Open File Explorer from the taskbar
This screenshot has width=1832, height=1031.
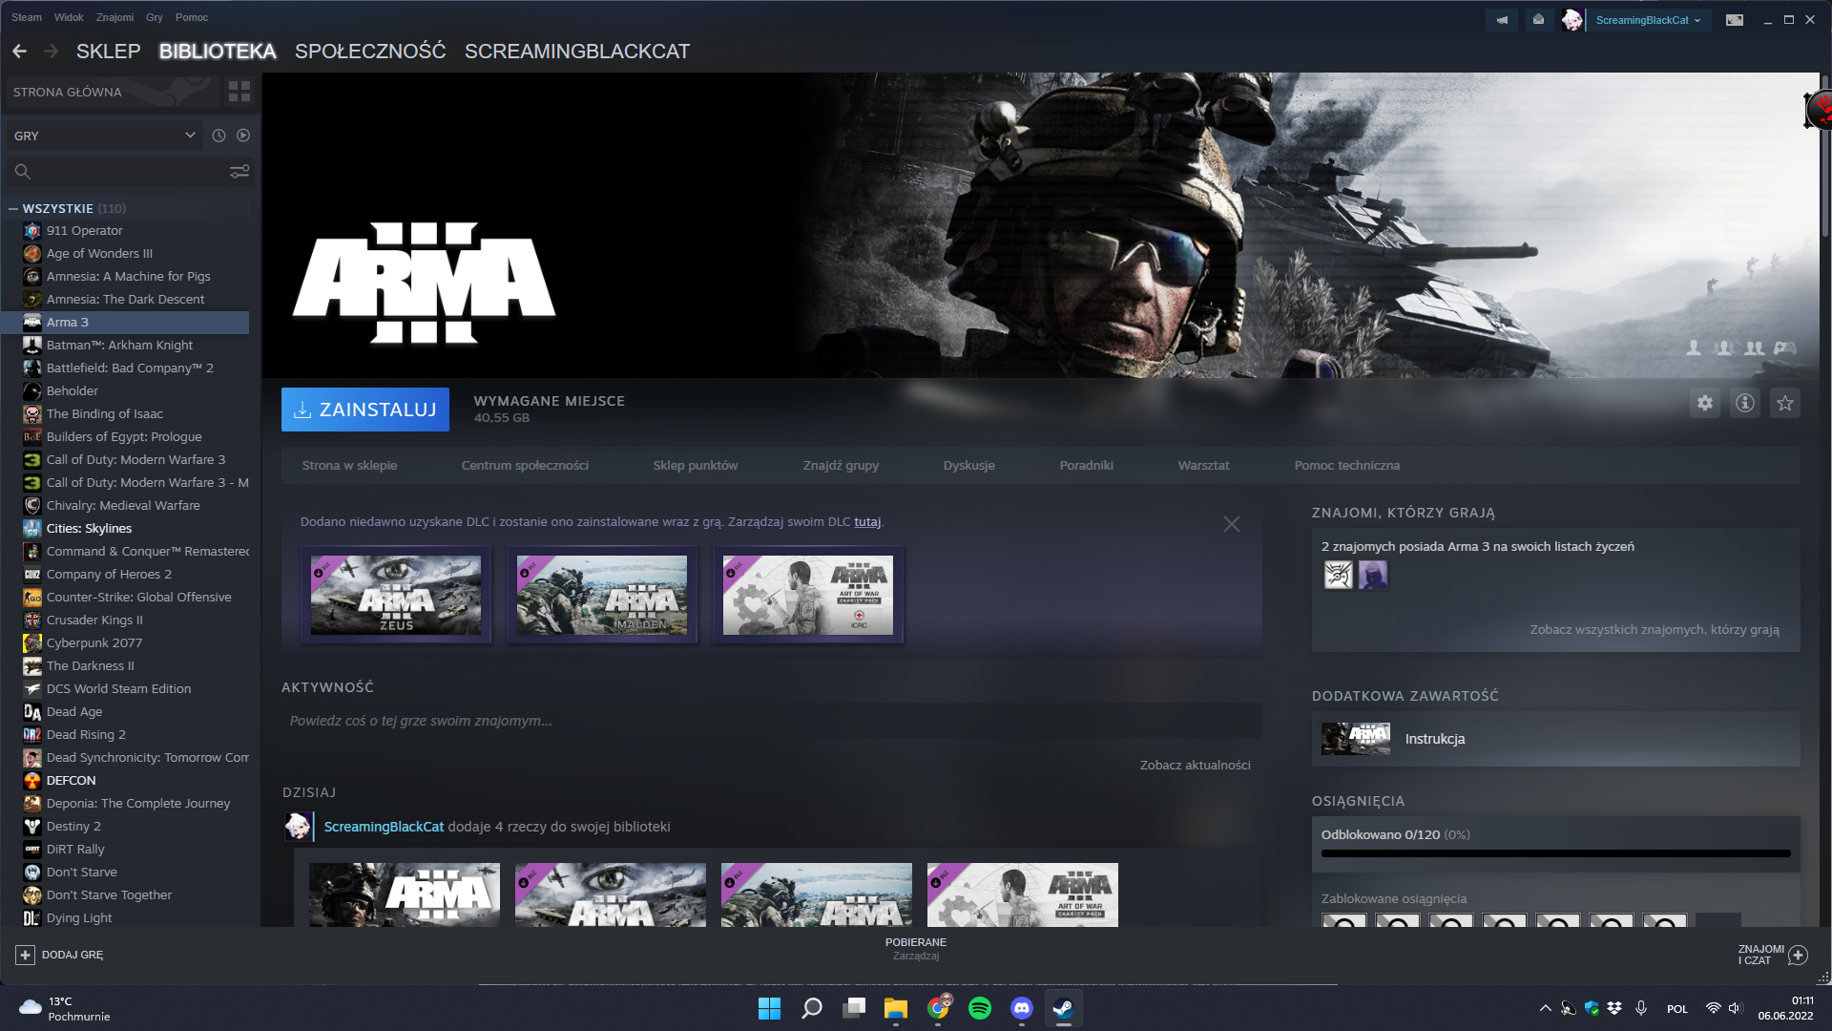pyautogui.click(x=896, y=1008)
